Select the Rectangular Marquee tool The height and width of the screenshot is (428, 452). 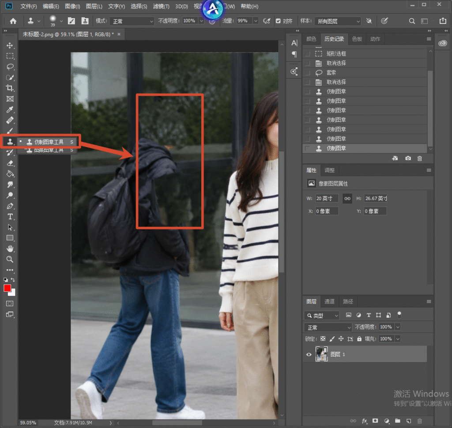click(x=10, y=56)
